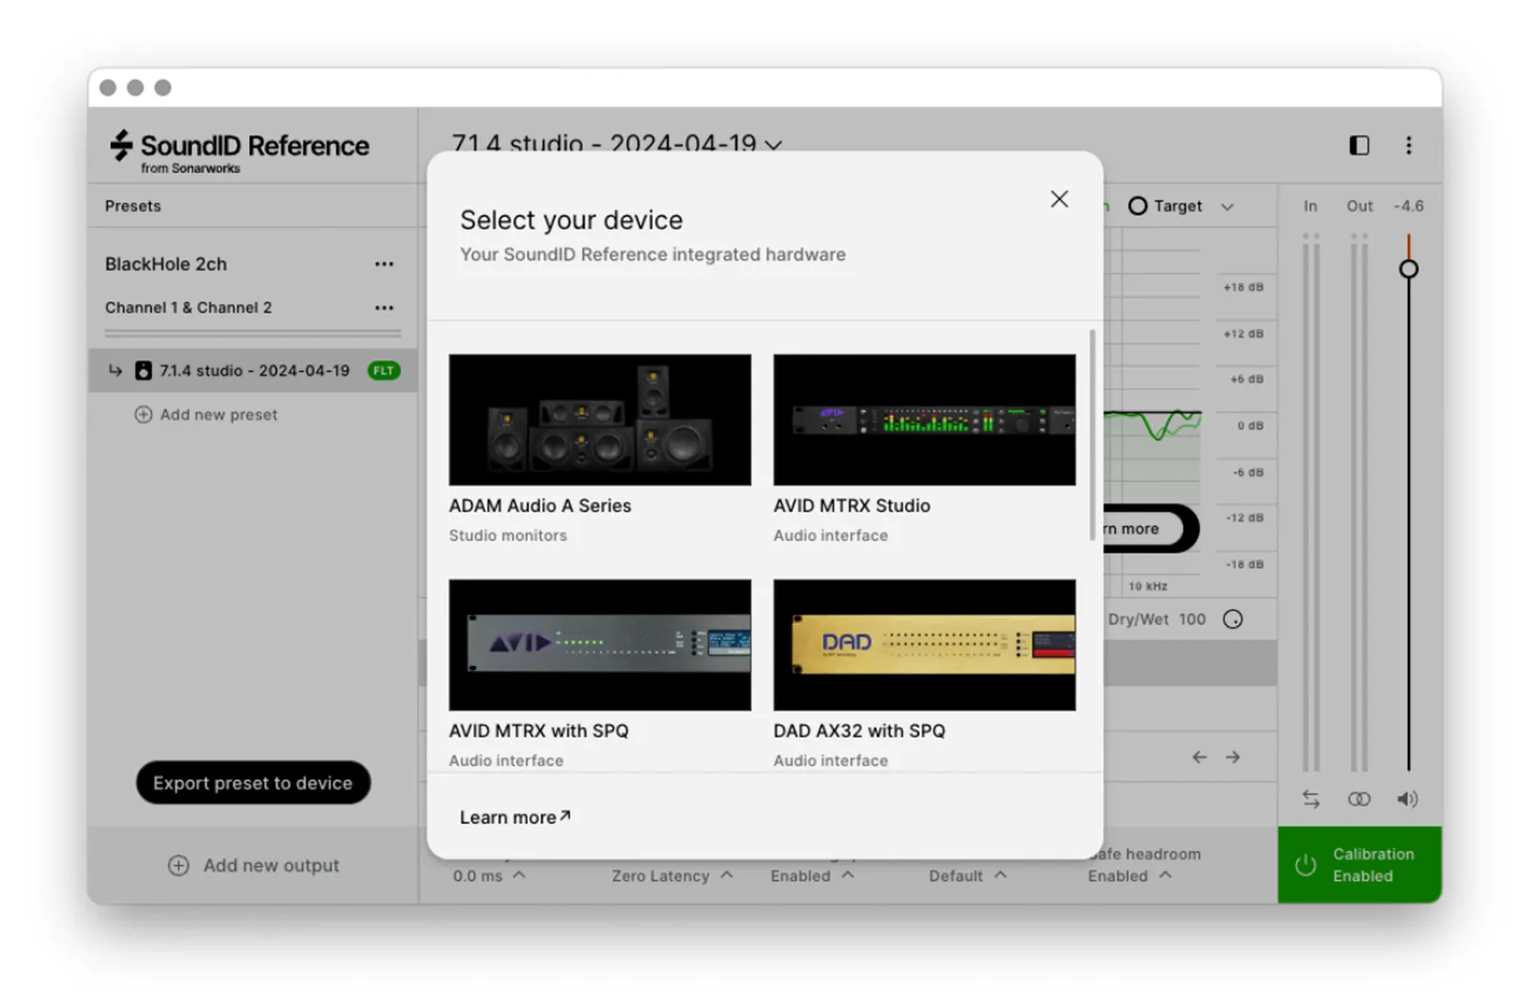
Task: Click the In level meter
Action: click(x=1311, y=501)
